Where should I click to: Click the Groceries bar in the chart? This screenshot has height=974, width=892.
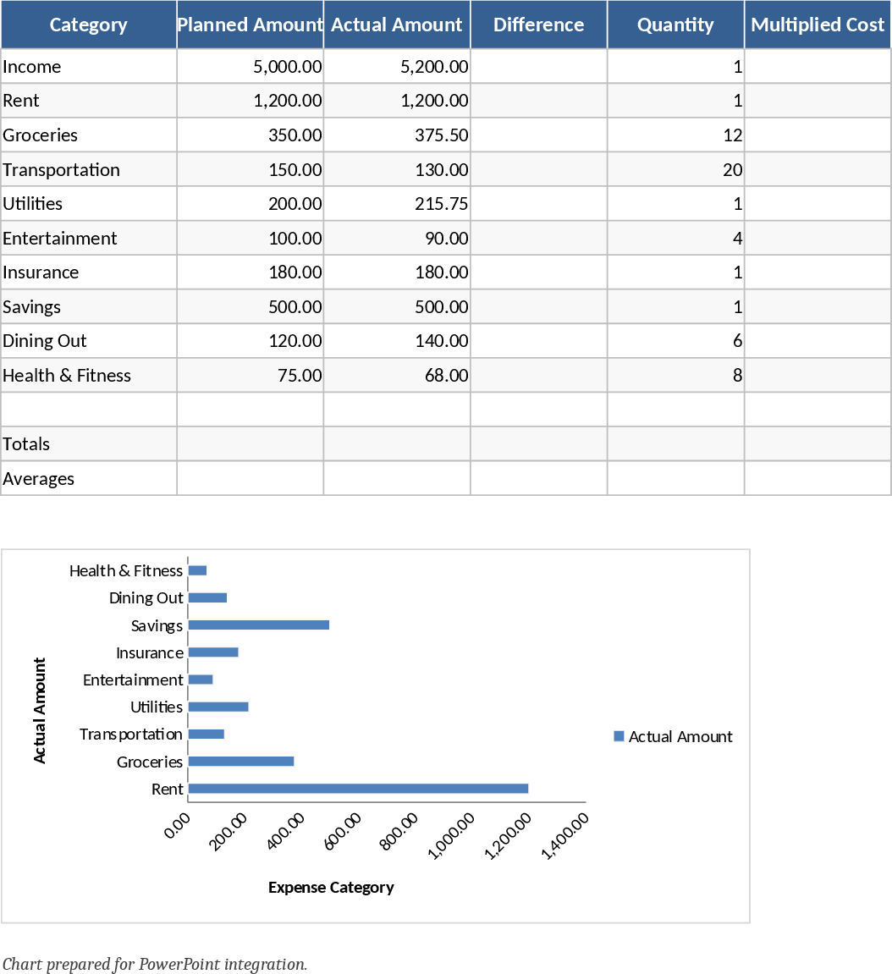pyautogui.click(x=241, y=762)
